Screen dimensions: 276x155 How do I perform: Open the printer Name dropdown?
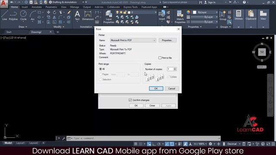pyautogui.click(x=133, y=40)
